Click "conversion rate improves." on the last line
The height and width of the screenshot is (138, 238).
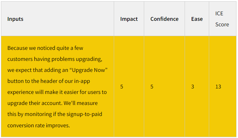[x=39, y=125]
